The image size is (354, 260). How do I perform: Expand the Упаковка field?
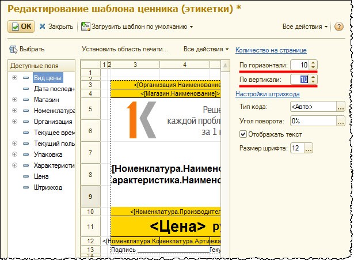pyautogui.click(x=14, y=154)
